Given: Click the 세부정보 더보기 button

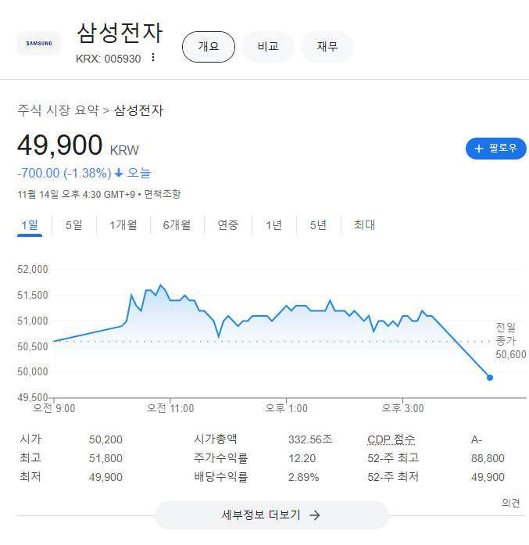Looking at the screenshot, I should 272,515.
